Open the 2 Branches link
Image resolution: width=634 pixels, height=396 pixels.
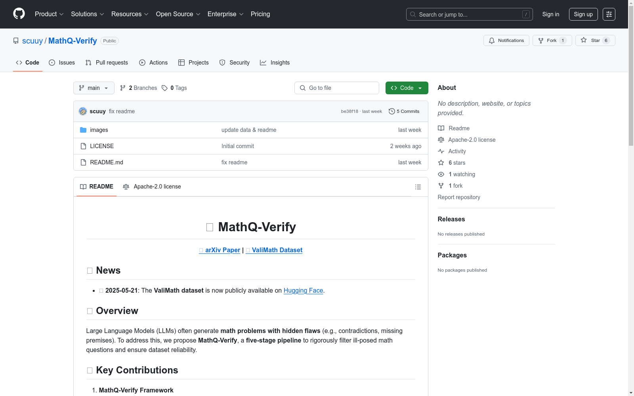[139, 88]
